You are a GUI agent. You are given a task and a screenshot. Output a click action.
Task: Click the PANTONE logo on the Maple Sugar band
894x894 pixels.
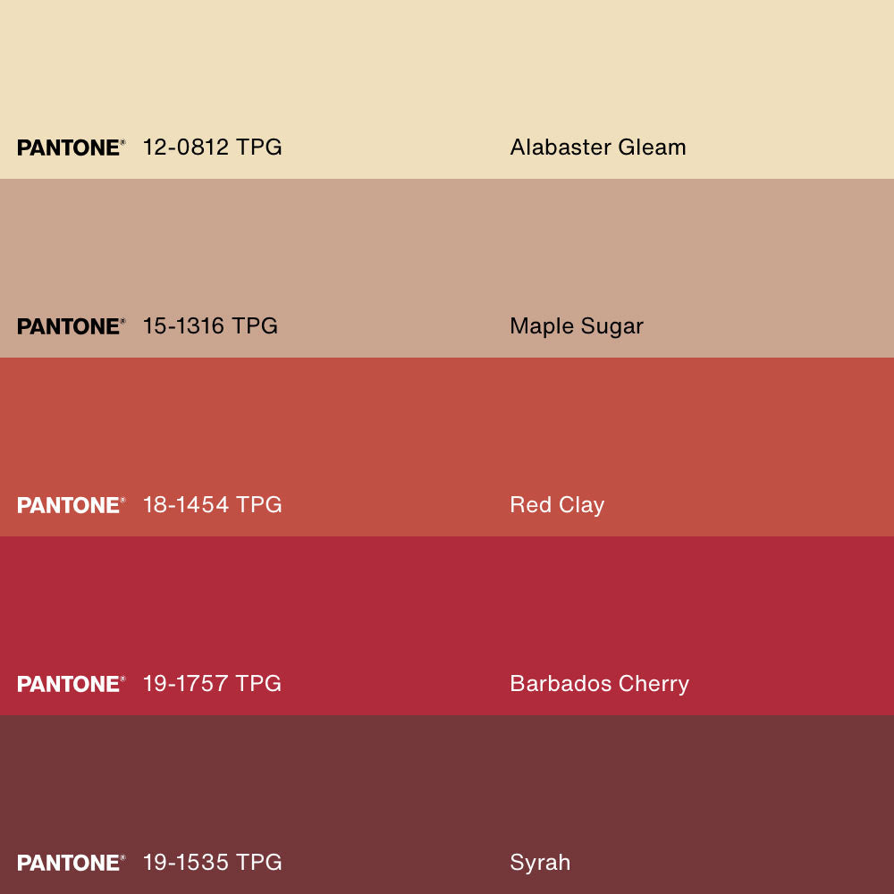tap(71, 326)
